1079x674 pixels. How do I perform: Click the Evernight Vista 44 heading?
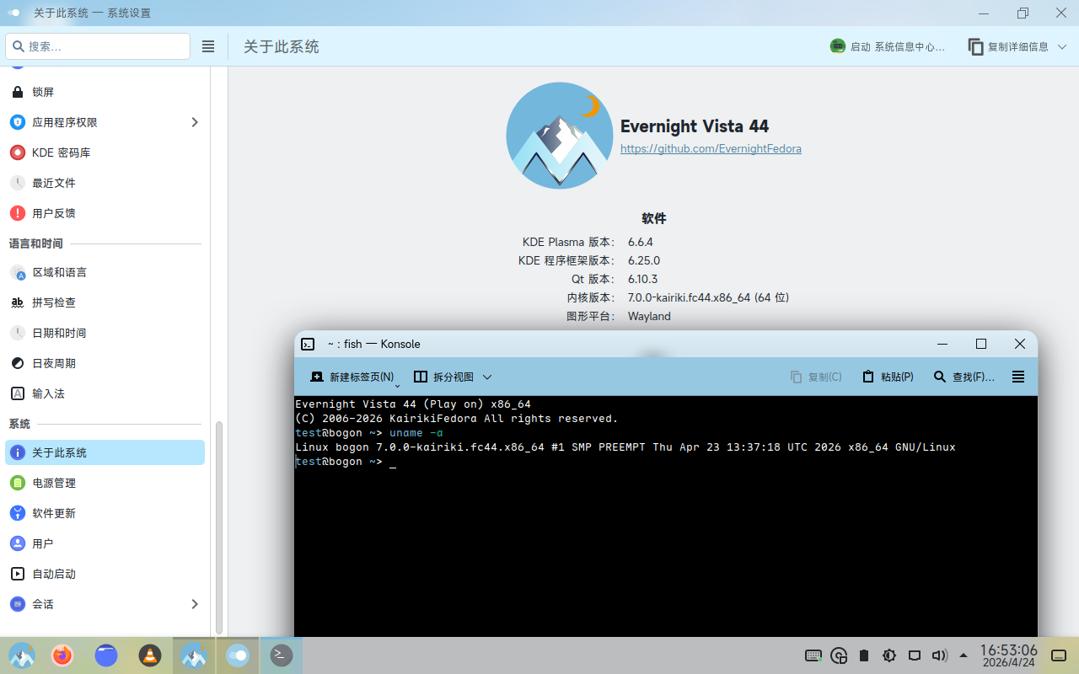695,126
